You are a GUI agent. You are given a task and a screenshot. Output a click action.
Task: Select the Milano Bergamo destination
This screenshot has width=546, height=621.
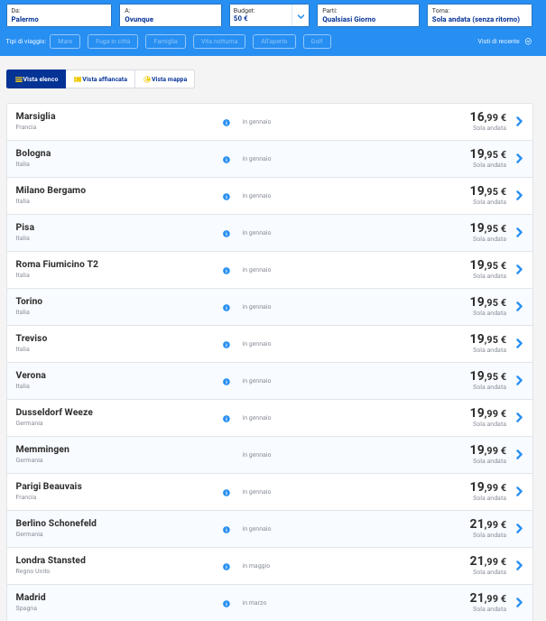[51, 190]
